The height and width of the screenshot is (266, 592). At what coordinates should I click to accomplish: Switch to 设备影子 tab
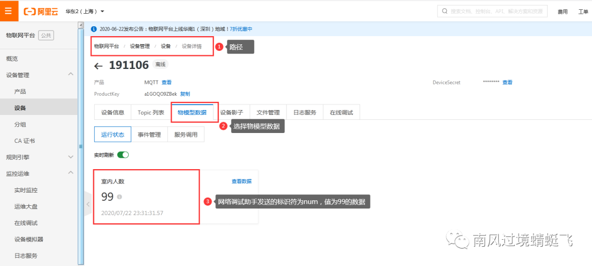231,112
